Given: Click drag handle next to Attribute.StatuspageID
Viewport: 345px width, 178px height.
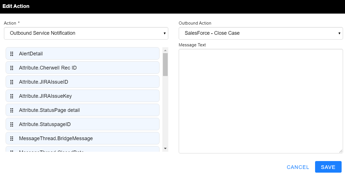Looking at the screenshot, I should pos(12,124).
